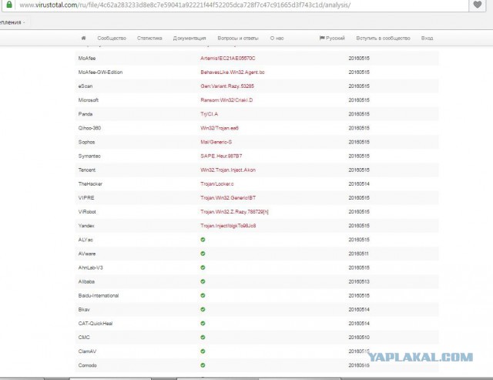Select the Baidu-International antivirus name
493x380 pixels.
tap(99, 295)
